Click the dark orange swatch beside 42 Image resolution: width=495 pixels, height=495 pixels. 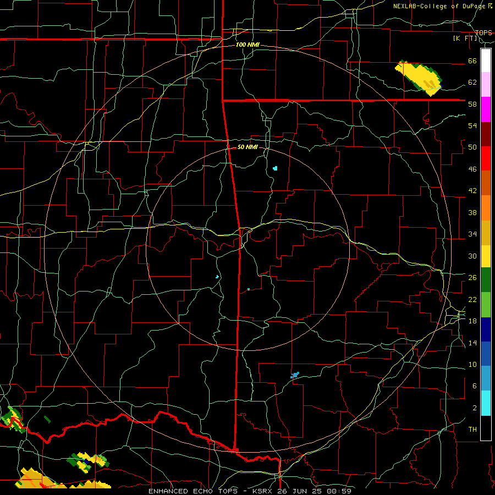click(486, 183)
